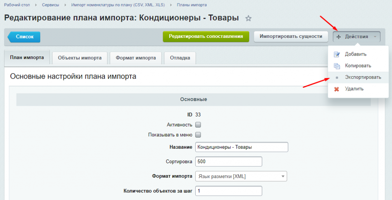Click the Список back button
Viewport: 392px width, 200px height.
click(x=24, y=36)
